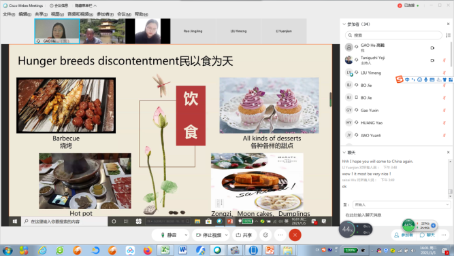Open the emoji reactions icon
The image size is (454, 256).
(265, 235)
